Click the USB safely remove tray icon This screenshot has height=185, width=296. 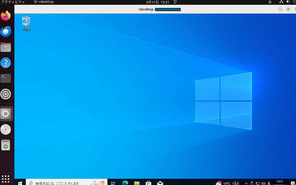[252, 183]
